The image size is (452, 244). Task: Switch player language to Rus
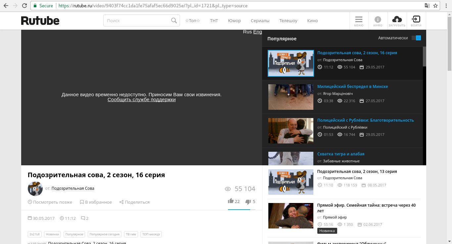tap(247, 32)
